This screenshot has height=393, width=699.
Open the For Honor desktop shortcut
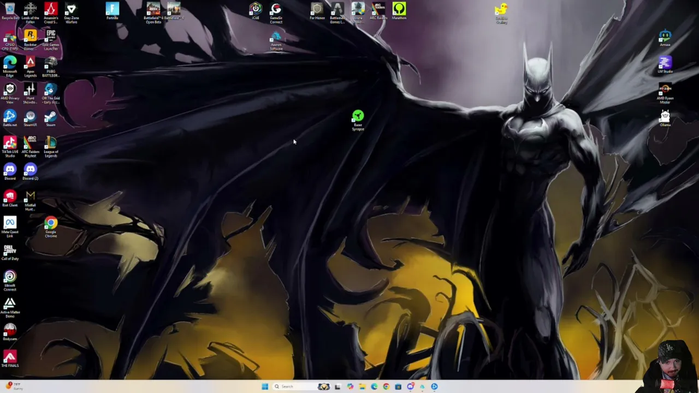tap(317, 11)
